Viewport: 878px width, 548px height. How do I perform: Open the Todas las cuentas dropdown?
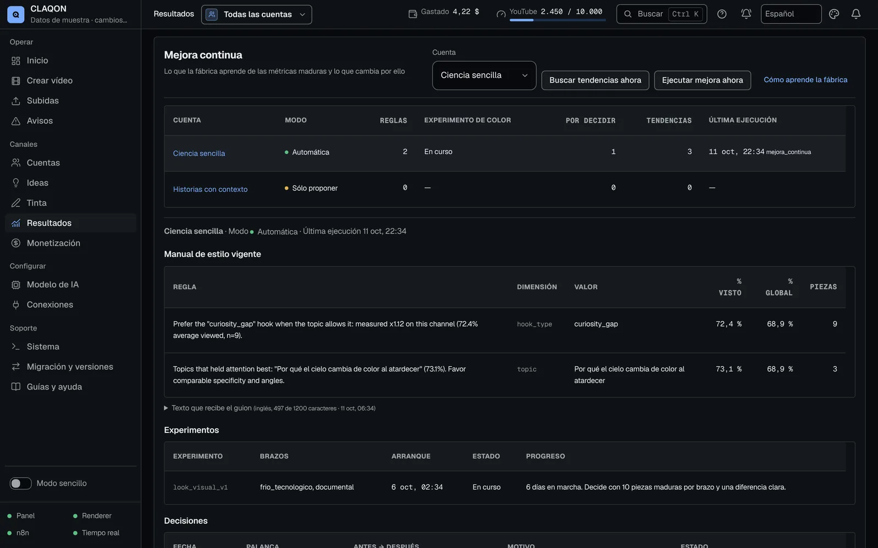coord(256,15)
